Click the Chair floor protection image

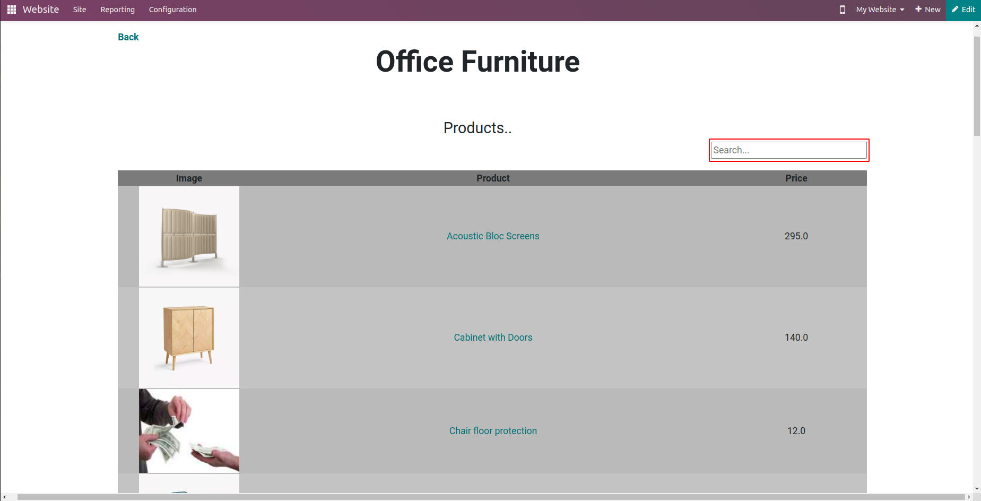pyautogui.click(x=189, y=430)
